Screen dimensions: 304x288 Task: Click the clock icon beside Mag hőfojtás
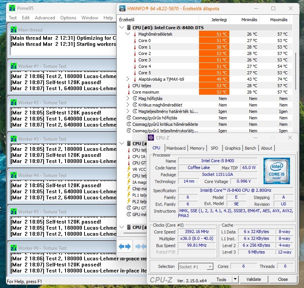(135, 99)
